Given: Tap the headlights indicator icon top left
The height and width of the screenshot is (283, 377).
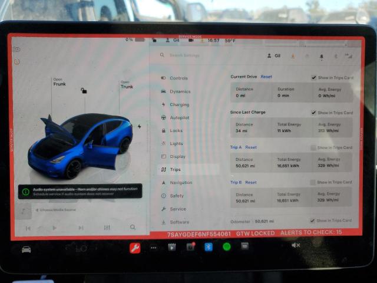Looking at the screenshot, I should 16,50.
